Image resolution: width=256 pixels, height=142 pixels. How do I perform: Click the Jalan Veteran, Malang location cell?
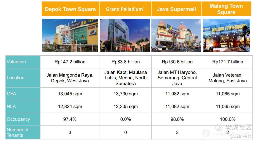[x=227, y=78]
